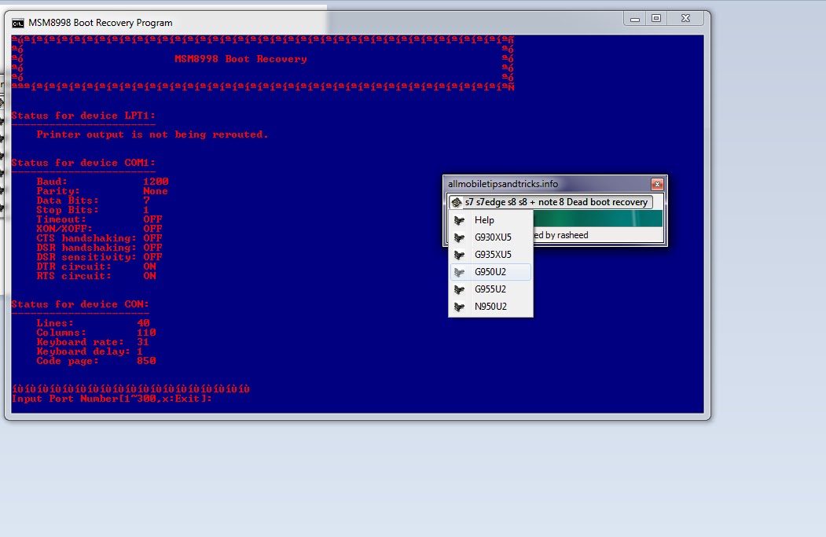Viewport: 826px width, 537px height.
Task: Click the 'XON/XOFF:' line
Action: click(x=100, y=229)
